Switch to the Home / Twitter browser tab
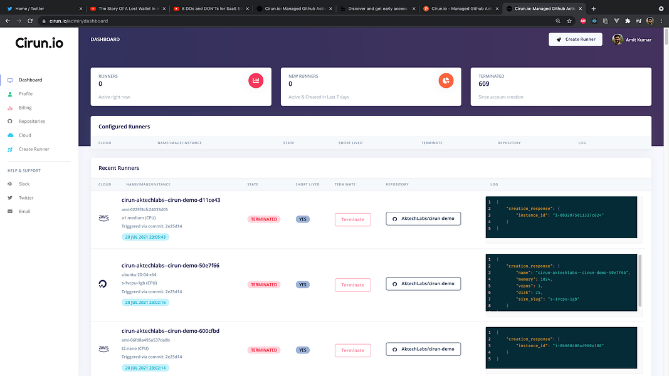669x376 pixels. click(x=44, y=9)
